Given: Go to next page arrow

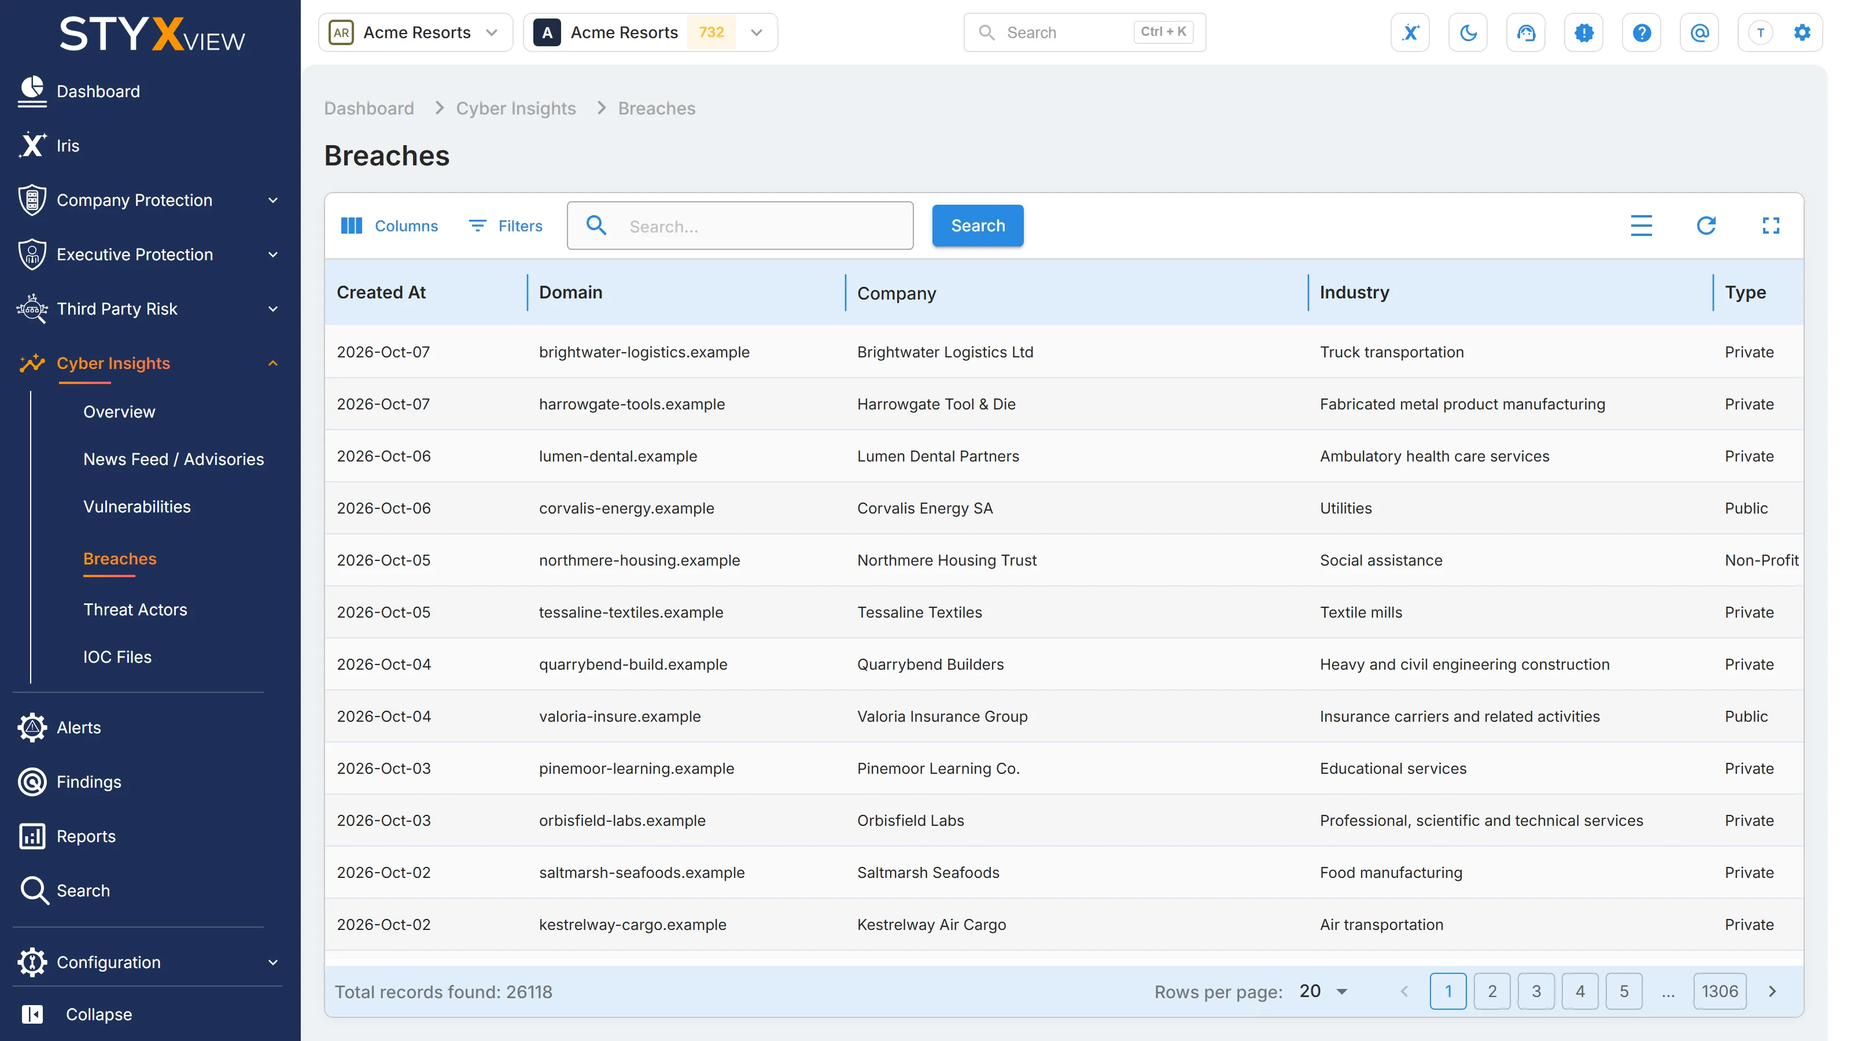Looking at the screenshot, I should (x=1772, y=991).
